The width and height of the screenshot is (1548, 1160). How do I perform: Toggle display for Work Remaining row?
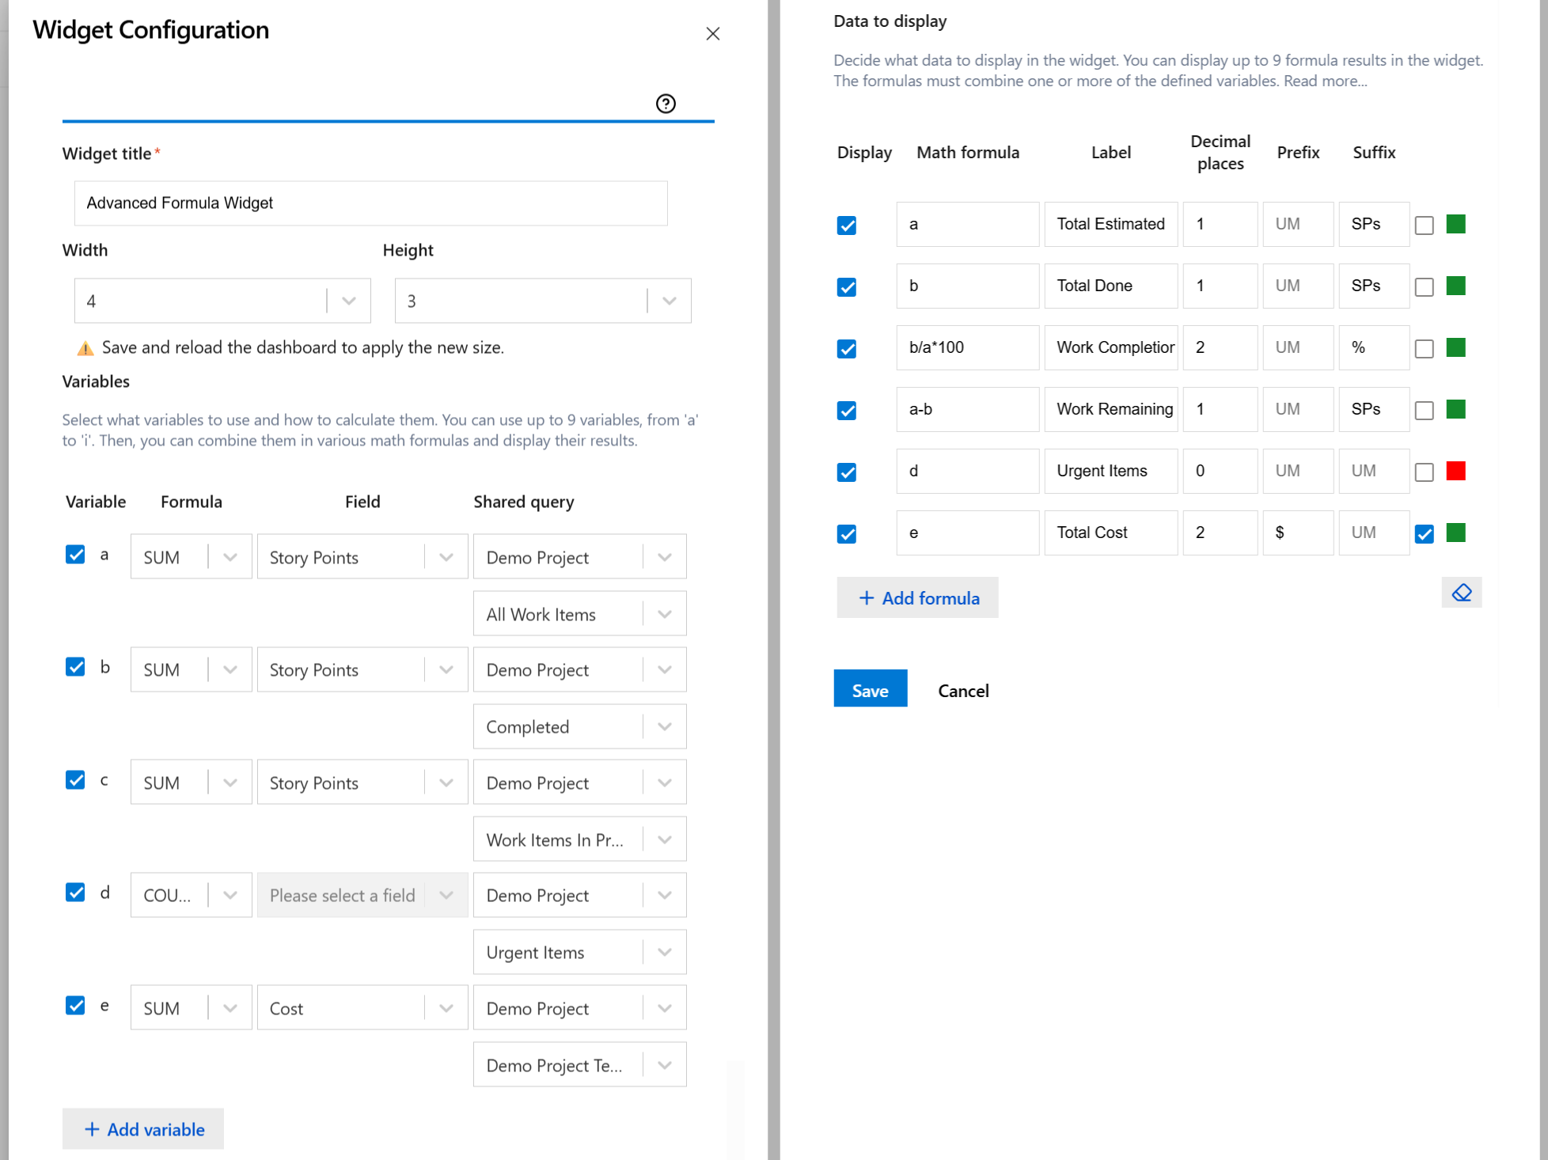click(x=847, y=411)
